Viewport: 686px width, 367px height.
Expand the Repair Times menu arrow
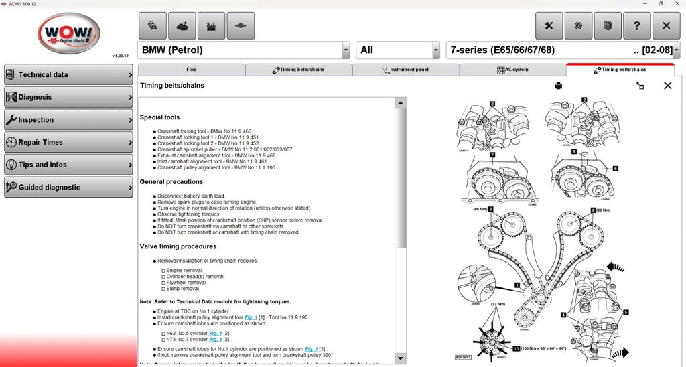click(x=130, y=142)
